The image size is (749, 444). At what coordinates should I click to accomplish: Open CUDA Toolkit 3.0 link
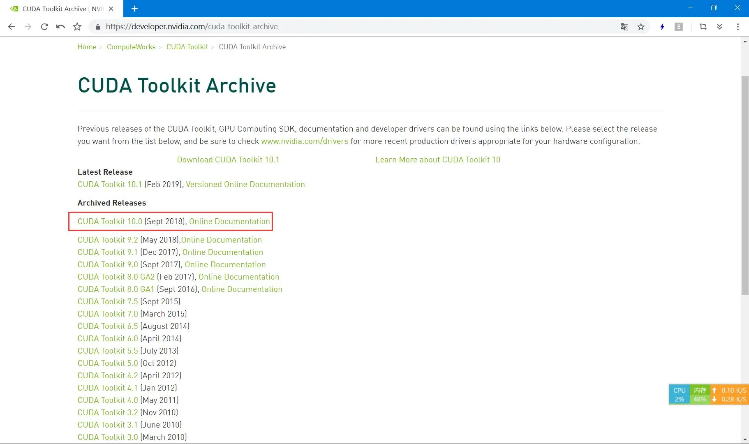[x=108, y=437]
